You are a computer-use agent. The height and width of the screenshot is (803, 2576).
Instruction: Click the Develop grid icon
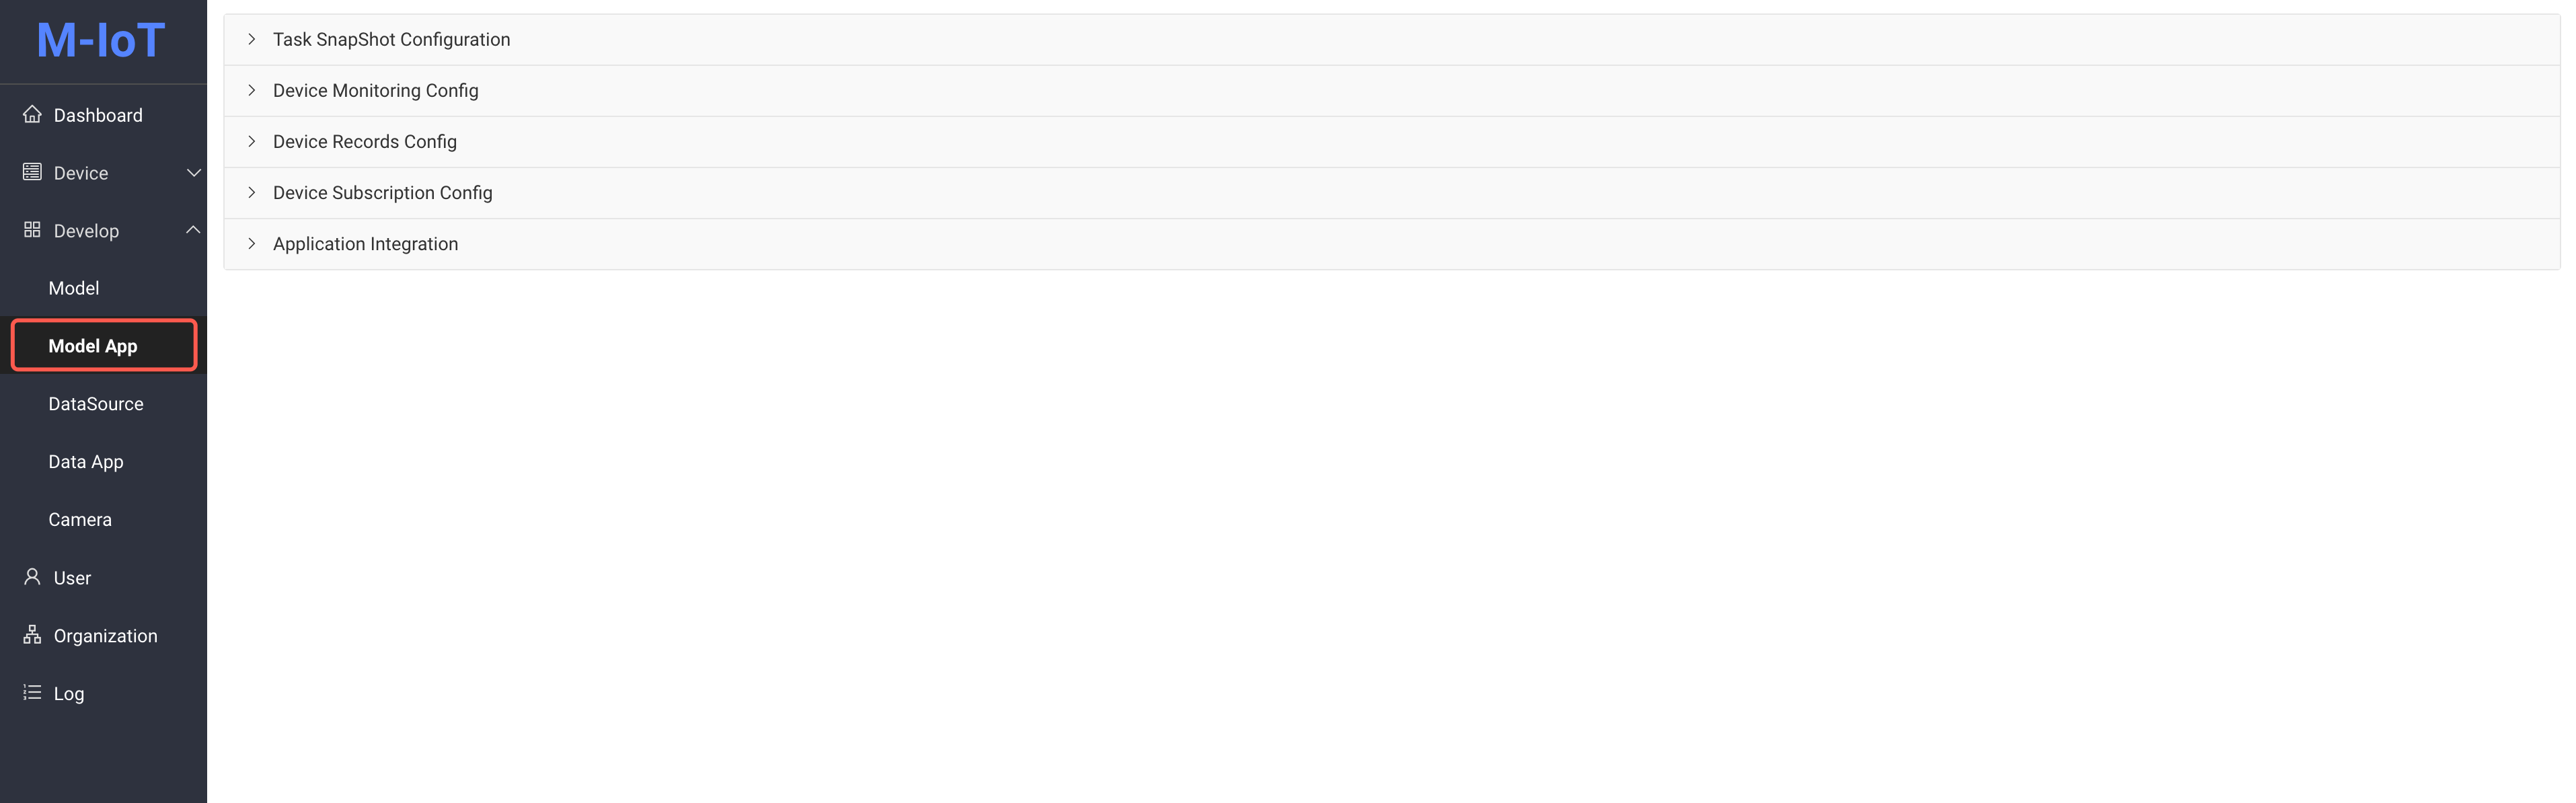click(32, 231)
